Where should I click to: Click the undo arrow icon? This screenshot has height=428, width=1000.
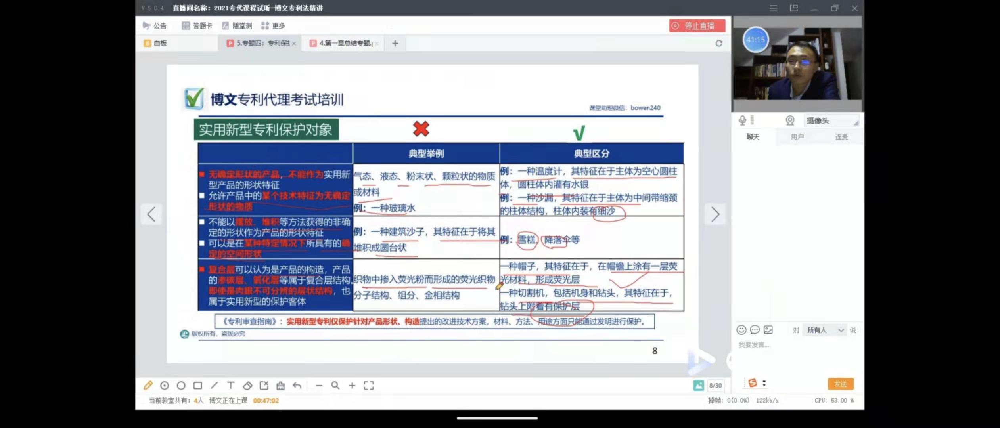tap(297, 385)
